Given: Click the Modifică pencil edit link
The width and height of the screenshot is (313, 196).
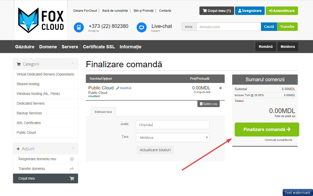Looking at the screenshot, I should pyautogui.click(x=124, y=88).
